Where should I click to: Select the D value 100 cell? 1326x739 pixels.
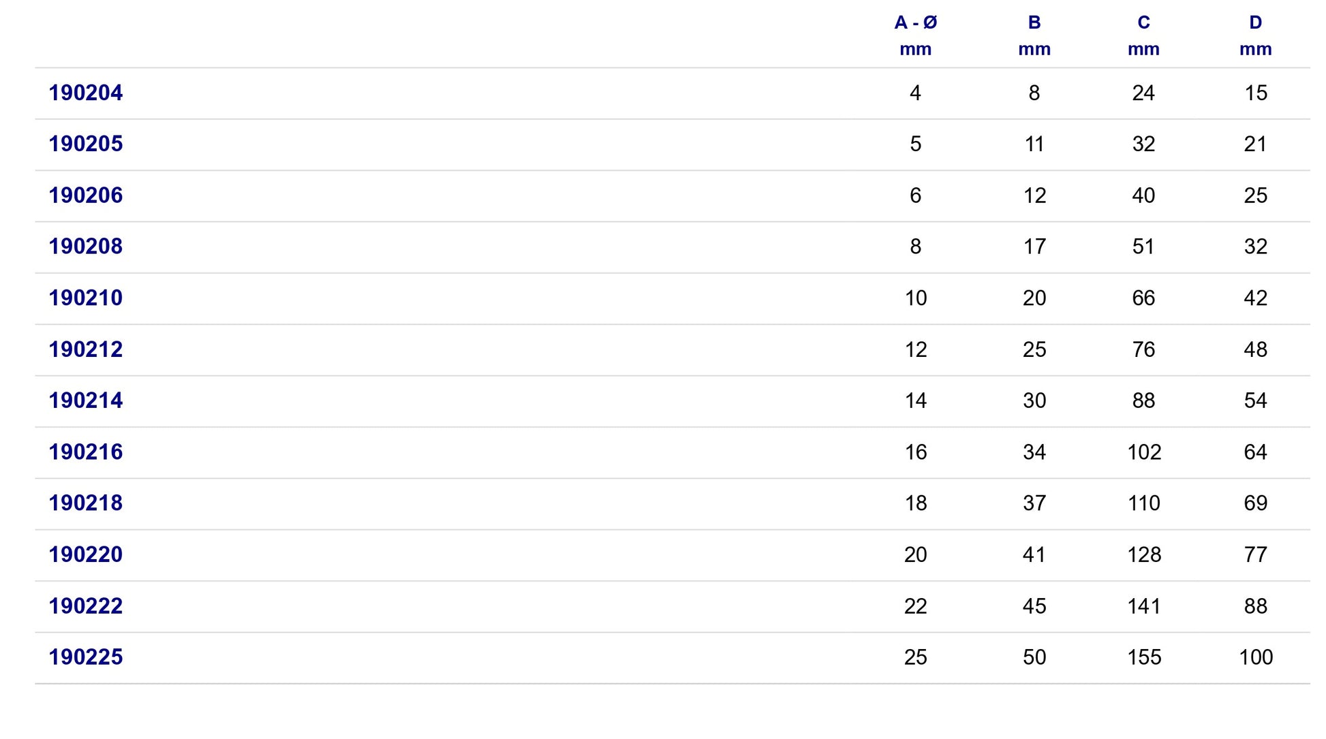1256,657
